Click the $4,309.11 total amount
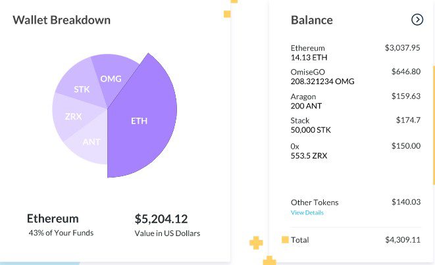The width and height of the screenshot is (435, 265). [x=403, y=240]
